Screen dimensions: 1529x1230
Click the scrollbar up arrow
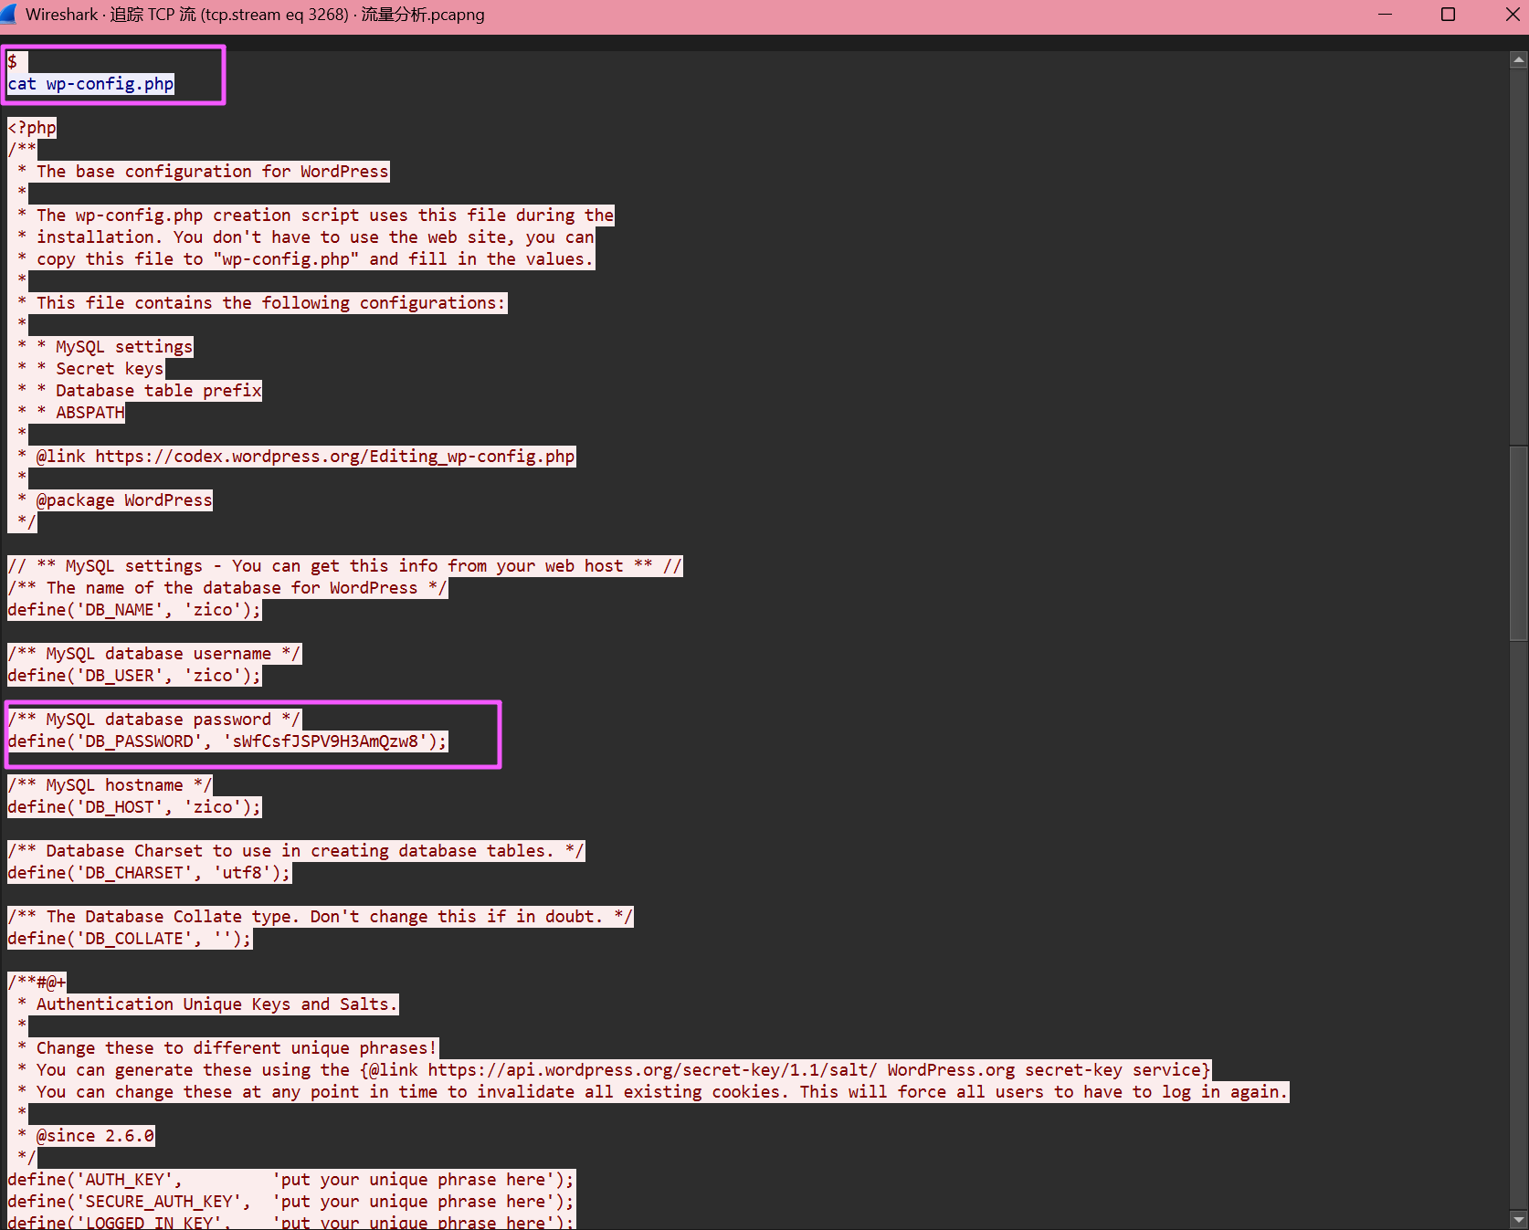(1519, 60)
